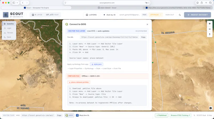Open the Layers panel
The height and width of the screenshot is (119, 214).
(91, 15)
